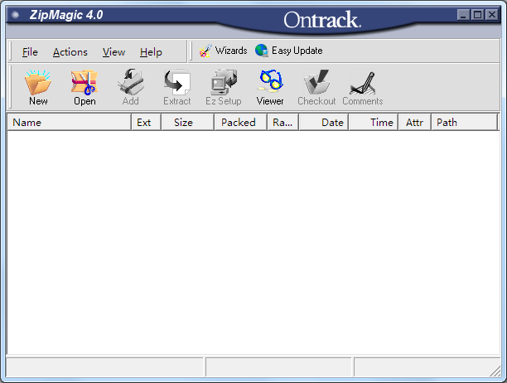507x383 pixels.
Task: Open the Help menu
Action: point(151,52)
